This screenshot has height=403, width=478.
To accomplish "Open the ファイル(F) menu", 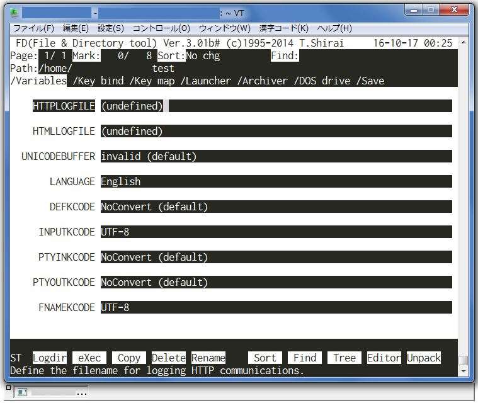I will (x=34, y=28).
